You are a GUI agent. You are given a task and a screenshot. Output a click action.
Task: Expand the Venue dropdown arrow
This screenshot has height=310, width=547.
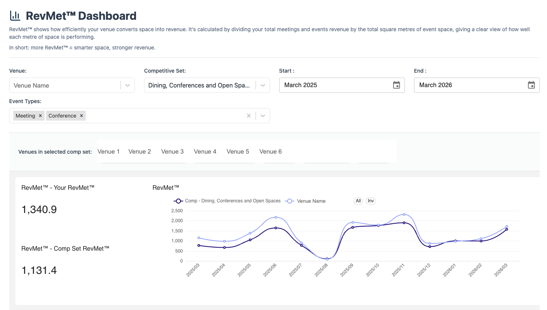coord(128,85)
